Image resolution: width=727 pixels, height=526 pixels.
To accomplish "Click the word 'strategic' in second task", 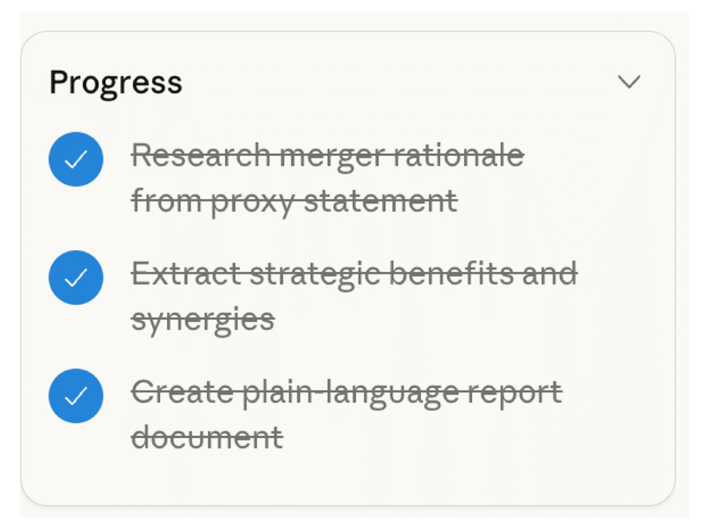I will tap(315, 274).
